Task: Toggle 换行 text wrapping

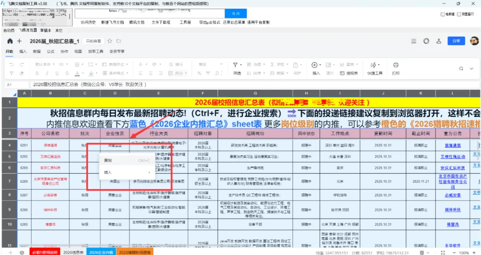Action: [176, 64]
